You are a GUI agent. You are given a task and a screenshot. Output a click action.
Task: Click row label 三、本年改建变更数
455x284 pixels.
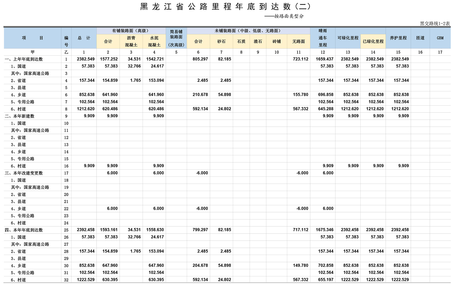point(24,173)
